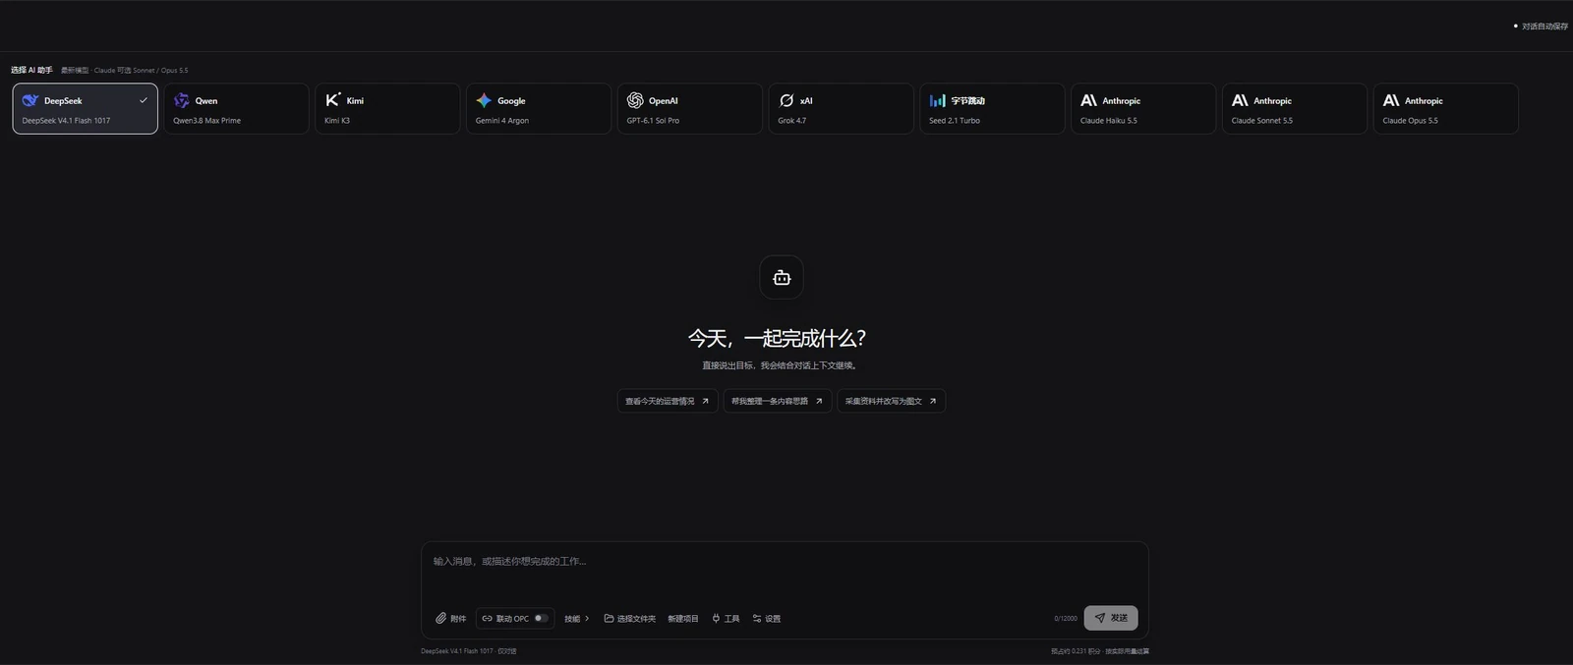Click the 选择 AI 助手 heading label
This screenshot has width=1573, height=665.
31,71
